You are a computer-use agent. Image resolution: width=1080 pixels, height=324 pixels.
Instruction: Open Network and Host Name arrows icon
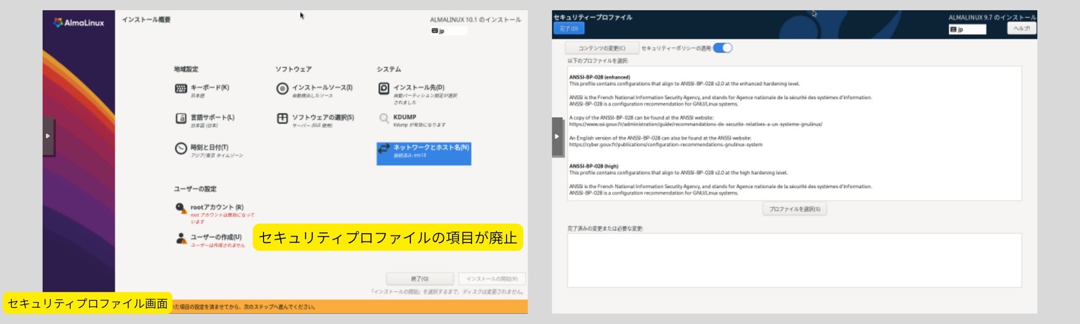coord(384,148)
